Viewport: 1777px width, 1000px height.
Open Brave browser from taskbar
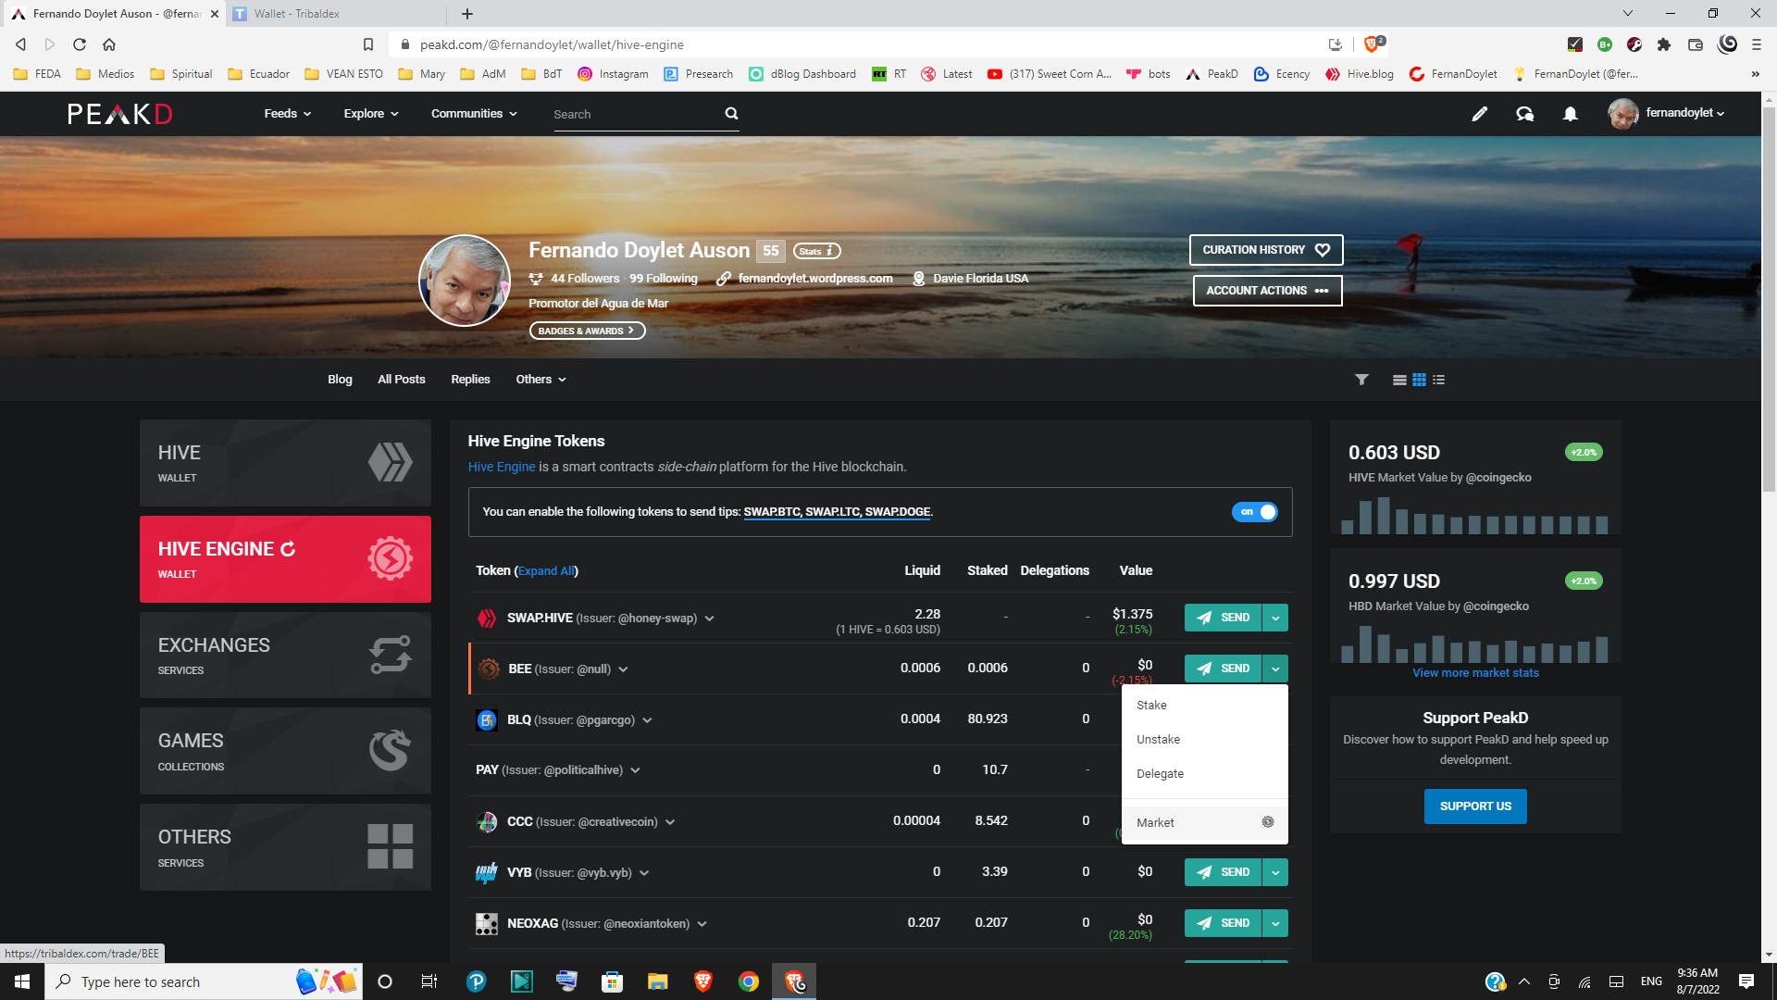[x=703, y=981]
